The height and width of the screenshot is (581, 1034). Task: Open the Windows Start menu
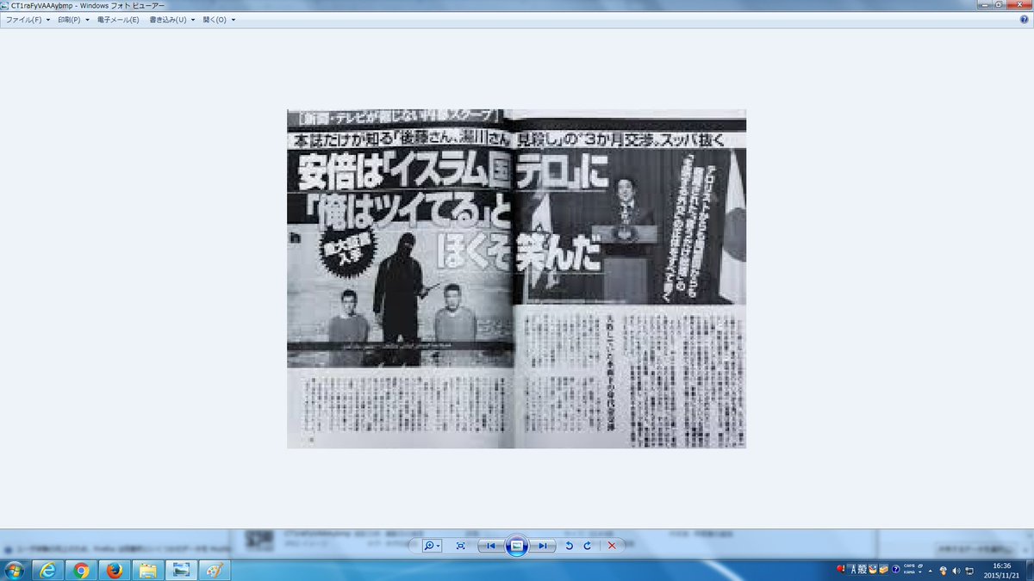[15, 570]
